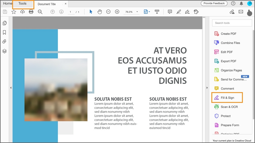Click "Your current plan is Creative Cloud" text

(x=232, y=140)
